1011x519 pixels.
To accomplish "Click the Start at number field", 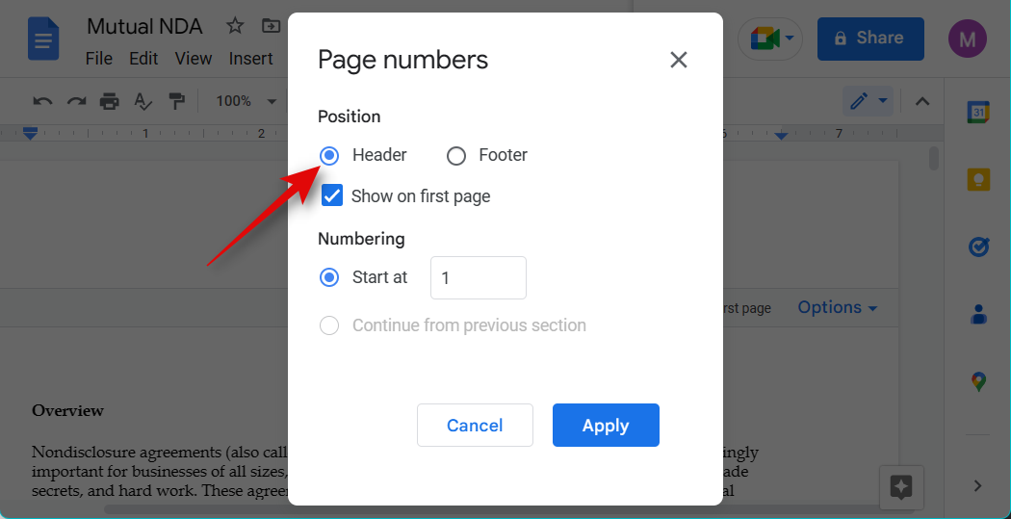I will click(x=478, y=277).
